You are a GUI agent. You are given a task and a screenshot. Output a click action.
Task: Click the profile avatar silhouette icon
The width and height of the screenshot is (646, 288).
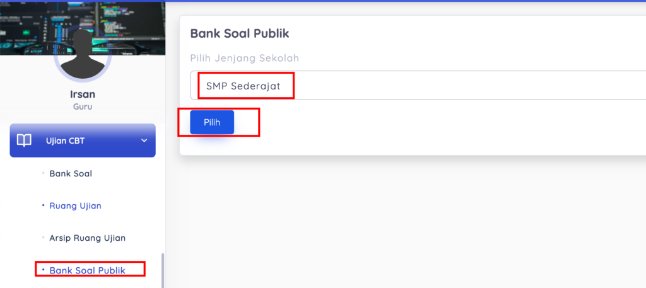pos(83,54)
